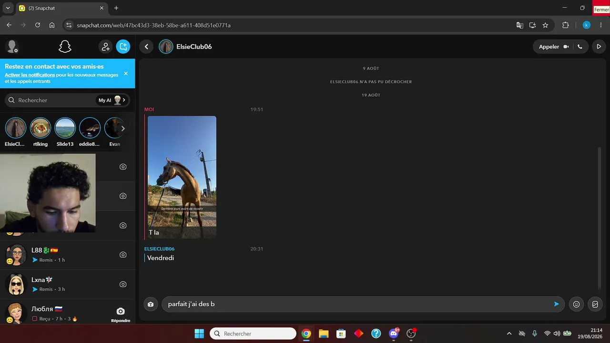Viewport: 610px width, 343px height.
Task: View the rtlking story
Action: (40, 132)
